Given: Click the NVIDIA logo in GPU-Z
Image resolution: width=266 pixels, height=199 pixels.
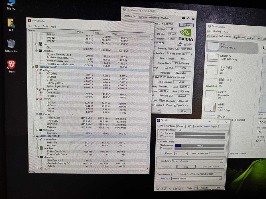Looking at the screenshot, I should [186, 35].
